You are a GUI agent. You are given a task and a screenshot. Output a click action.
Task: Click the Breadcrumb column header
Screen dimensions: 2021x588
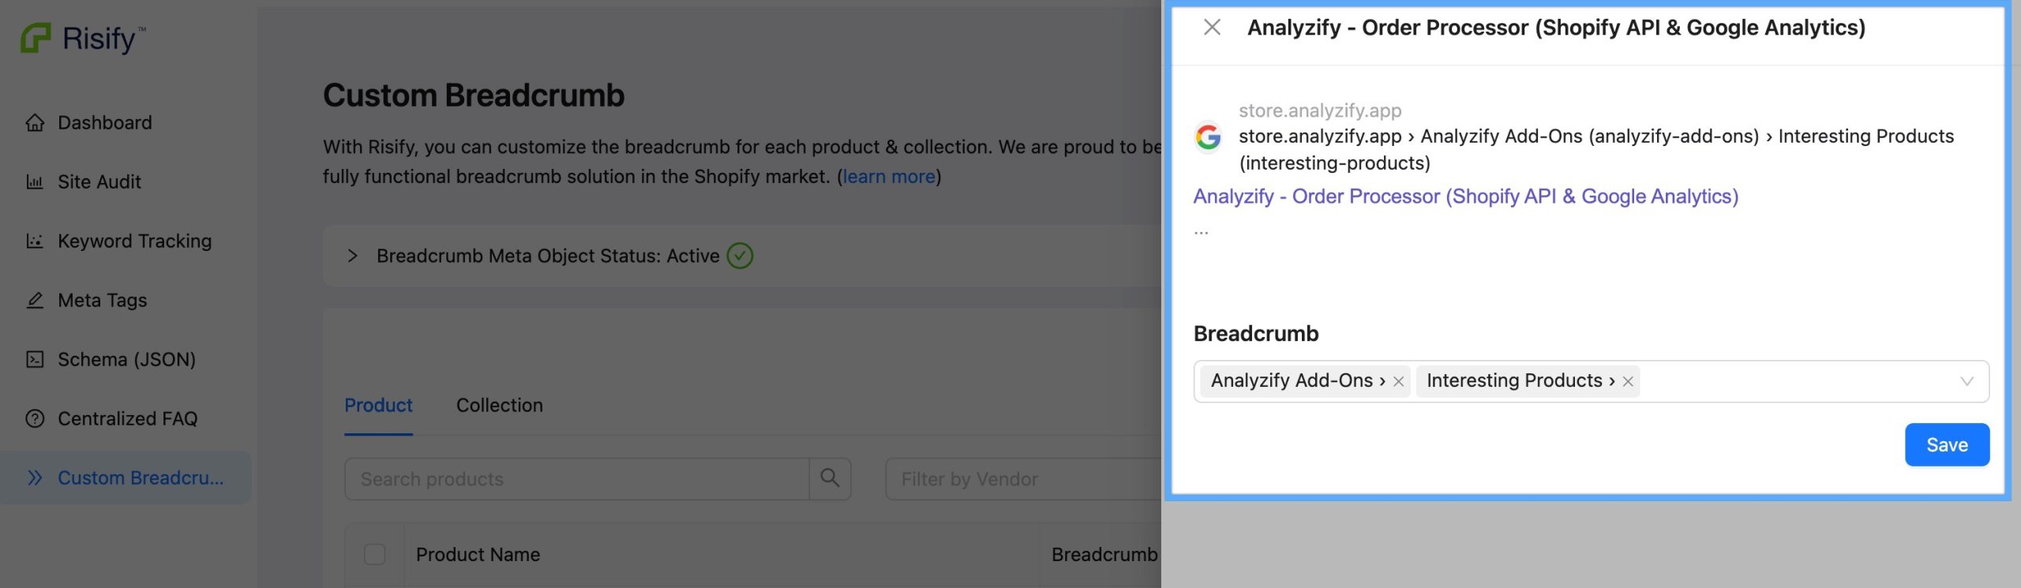click(x=1104, y=555)
